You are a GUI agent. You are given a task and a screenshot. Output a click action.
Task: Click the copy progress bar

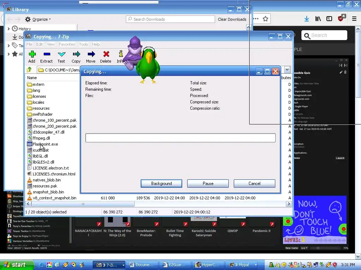180,138
